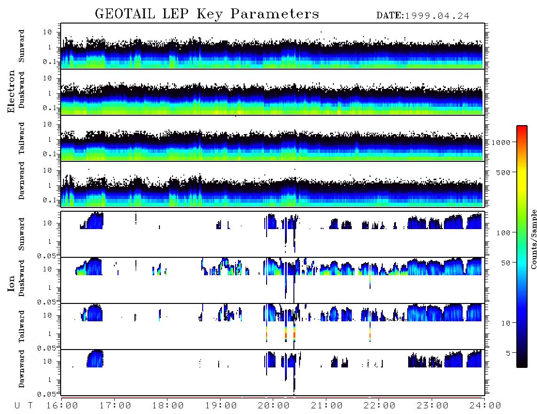
Task: Select the Electron "Duskward" panel label
Action: (x=22, y=90)
